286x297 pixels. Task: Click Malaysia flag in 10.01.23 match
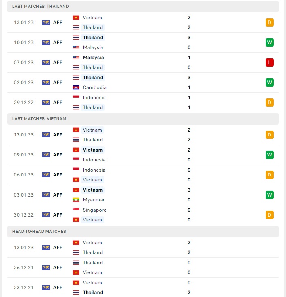pos(76,47)
